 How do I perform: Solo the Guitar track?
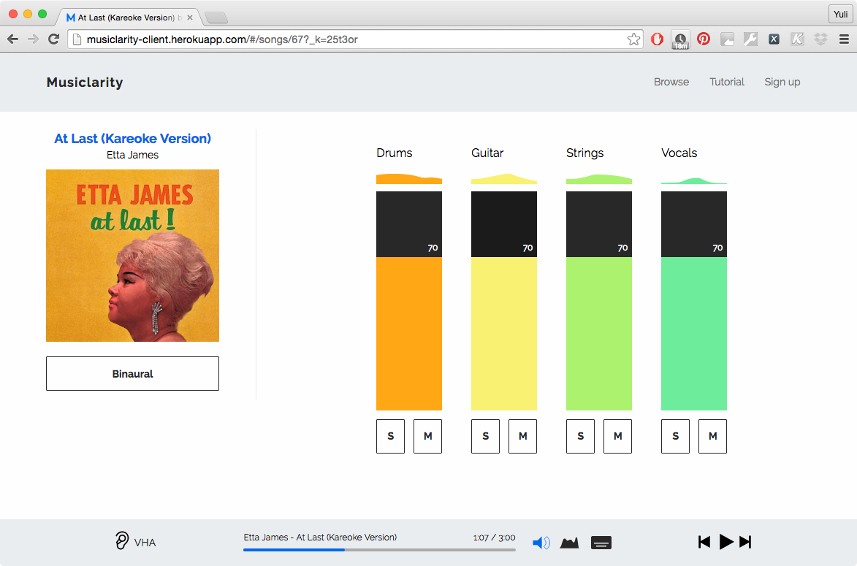tap(485, 436)
